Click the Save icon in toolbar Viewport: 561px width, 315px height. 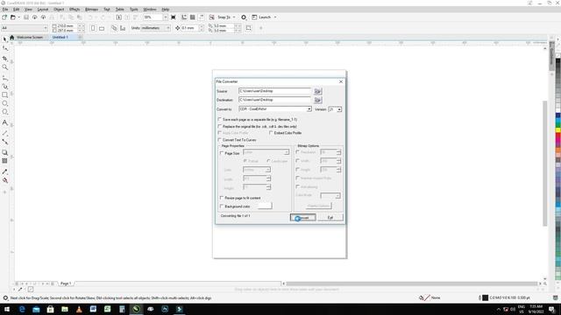pyautogui.click(x=26, y=17)
